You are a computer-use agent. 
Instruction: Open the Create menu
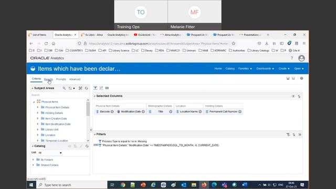284,69
